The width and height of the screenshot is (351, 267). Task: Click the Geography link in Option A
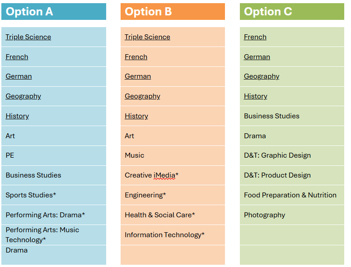click(x=23, y=96)
